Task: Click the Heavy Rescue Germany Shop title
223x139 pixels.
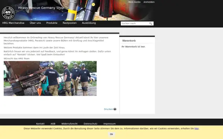Action: [x=41, y=8]
